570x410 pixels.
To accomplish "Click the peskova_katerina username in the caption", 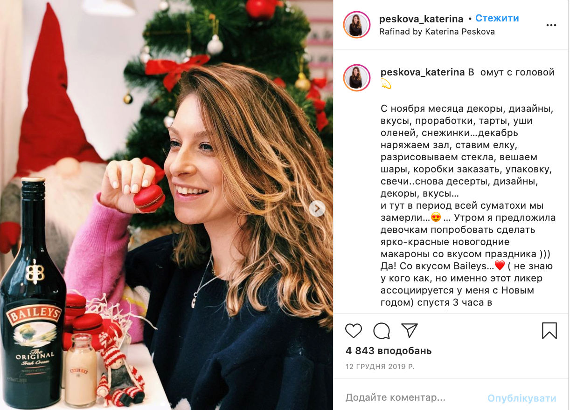I will pyautogui.click(x=423, y=72).
